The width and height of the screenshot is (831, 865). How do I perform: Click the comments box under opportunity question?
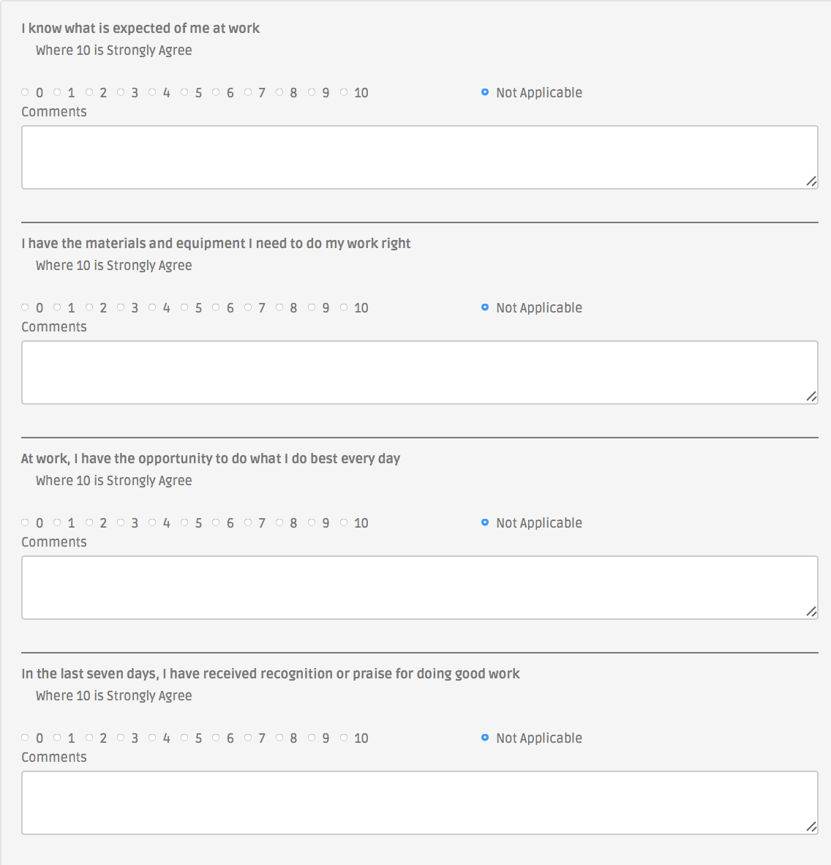coord(419,587)
